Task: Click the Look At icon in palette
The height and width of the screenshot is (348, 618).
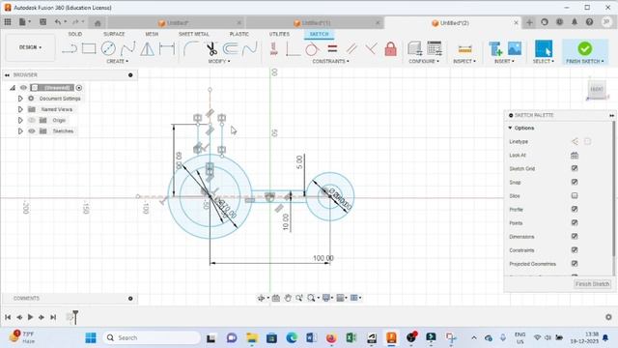Action: point(575,156)
